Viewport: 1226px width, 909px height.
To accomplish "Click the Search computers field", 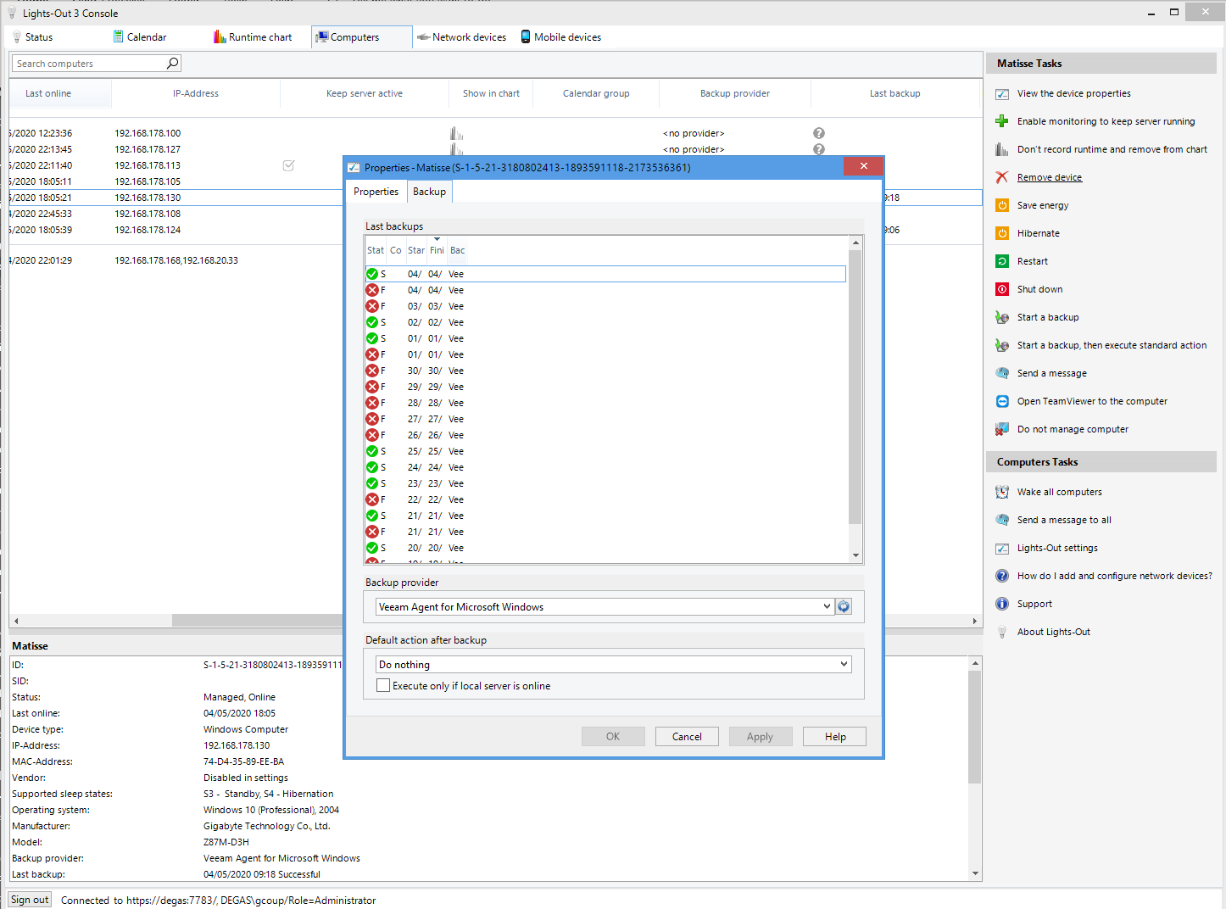I will (x=89, y=64).
